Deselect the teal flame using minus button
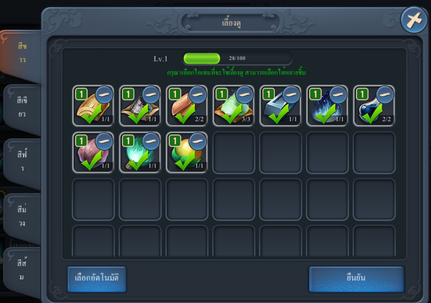The width and height of the screenshot is (431, 303). [151, 141]
